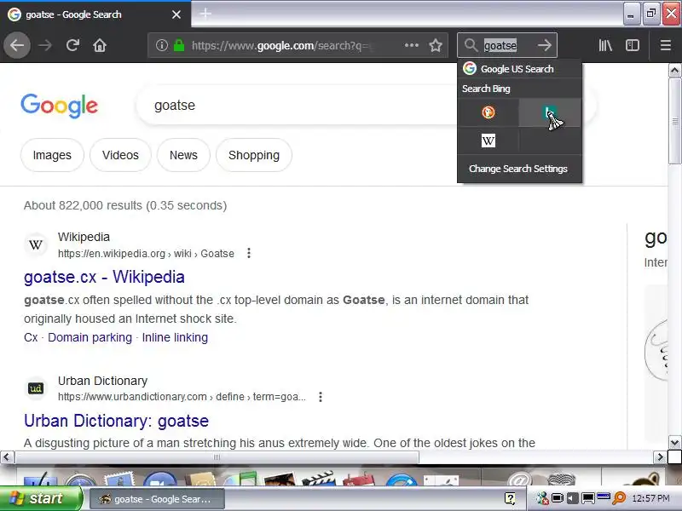Open the Inline linking sitelink

[x=175, y=337]
